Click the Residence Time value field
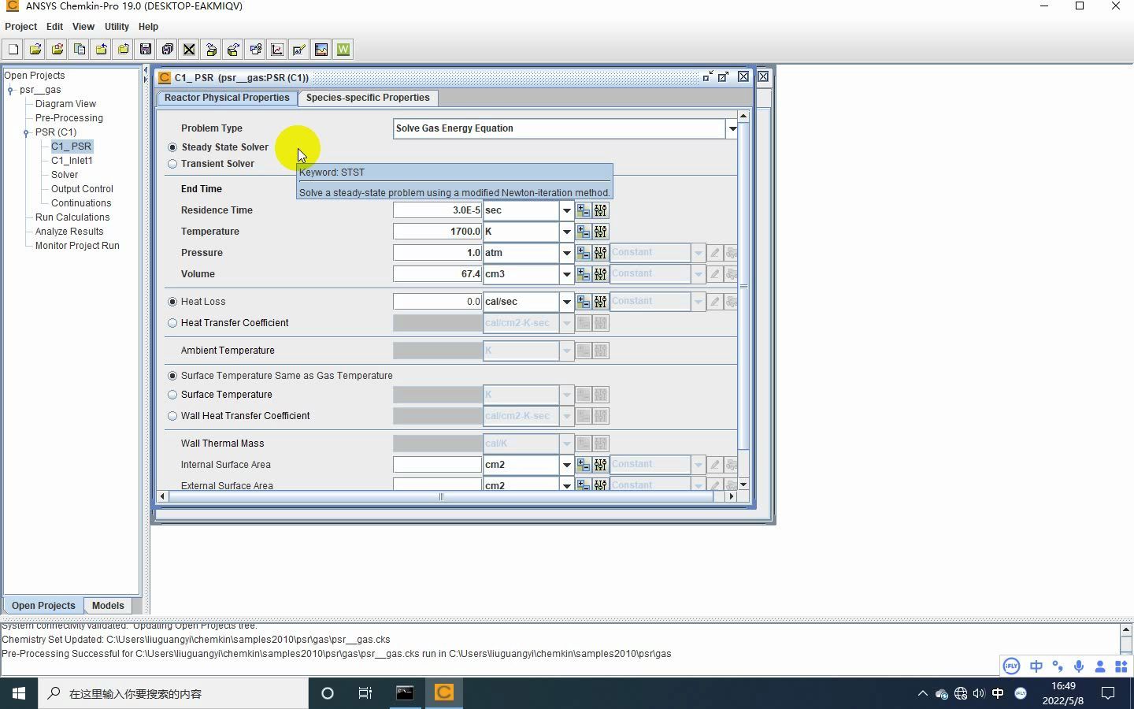Image resolution: width=1134 pixels, height=709 pixels. [x=437, y=210]
